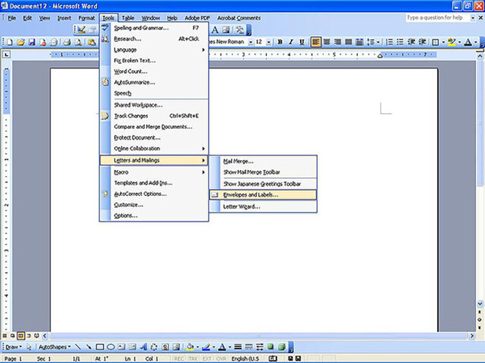Click the Open folder icon
The height and width of the screenshot is (363, 485).
point(21,42)
